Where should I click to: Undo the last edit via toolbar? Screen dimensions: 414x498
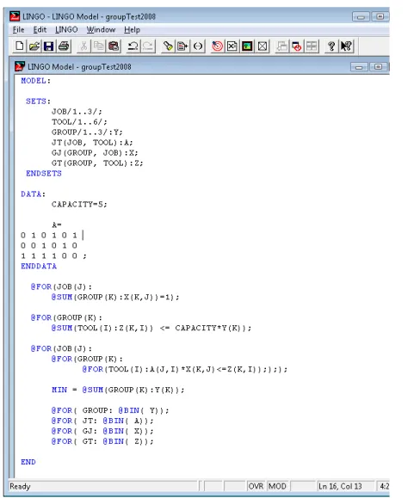pyautogui.click(x=133, y=46)
